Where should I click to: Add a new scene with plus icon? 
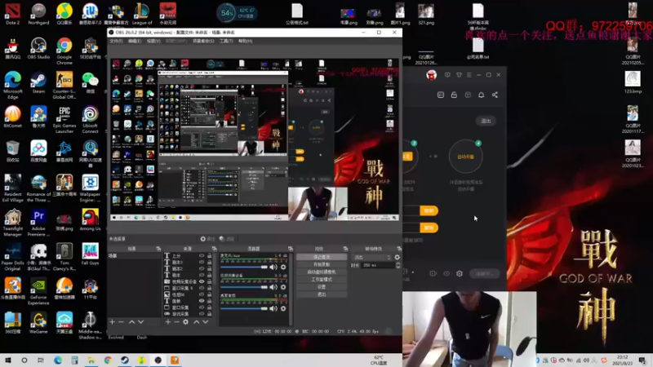point(112,321)
